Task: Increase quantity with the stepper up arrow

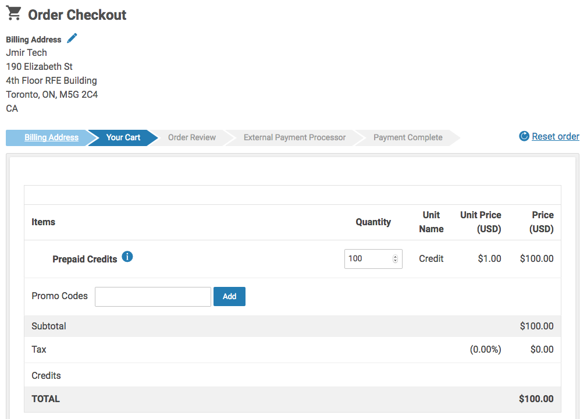Action: click(396, 257)
